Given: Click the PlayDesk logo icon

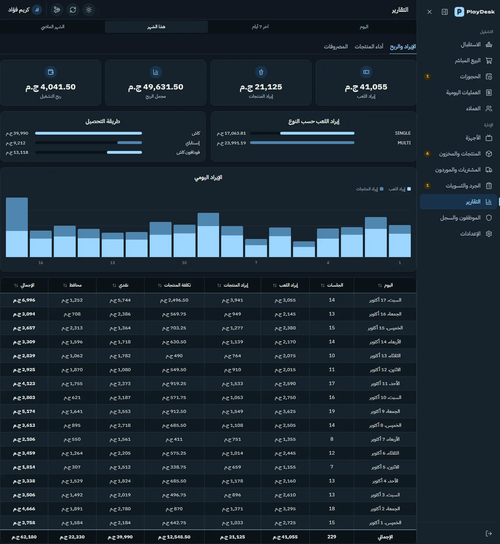Looking at the screenshot, I should pyautogui.click(x=459, y=12).
